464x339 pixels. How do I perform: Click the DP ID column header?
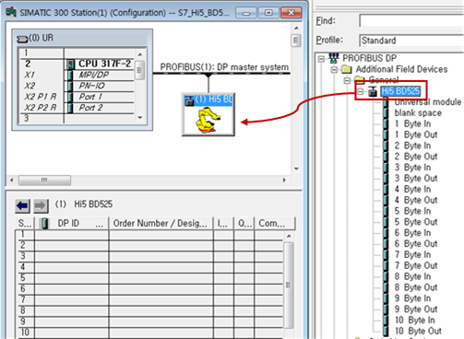pos(72,224)
